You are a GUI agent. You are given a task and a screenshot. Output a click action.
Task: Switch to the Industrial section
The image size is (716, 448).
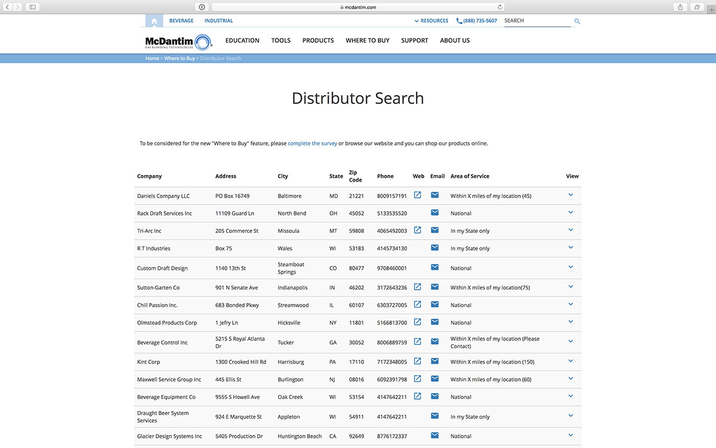pos(219,21)
